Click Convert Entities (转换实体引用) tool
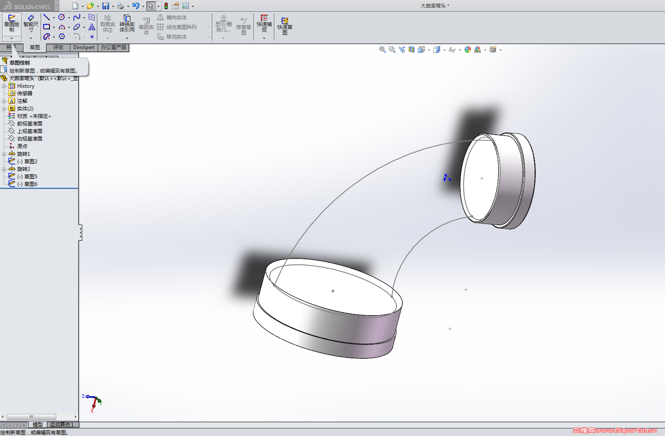Image resolution: width=665 pixels, height=436 pixels. pyautogui.click(x=127, y=24)
